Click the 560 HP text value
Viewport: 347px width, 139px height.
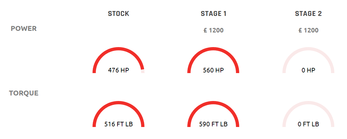coord(213,70)
